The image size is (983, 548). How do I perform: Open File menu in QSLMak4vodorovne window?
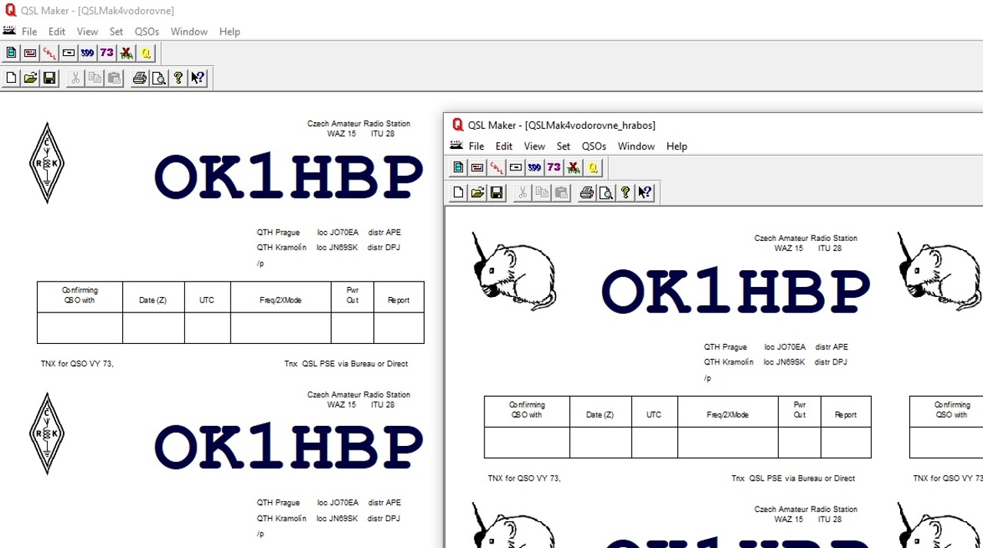point(29,31)
